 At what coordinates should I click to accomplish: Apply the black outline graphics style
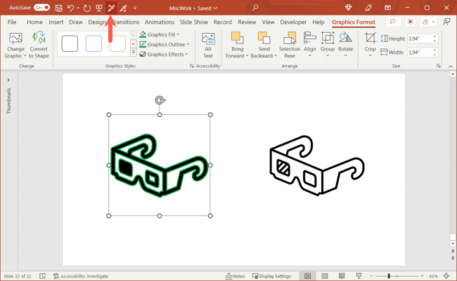point(70,43)
